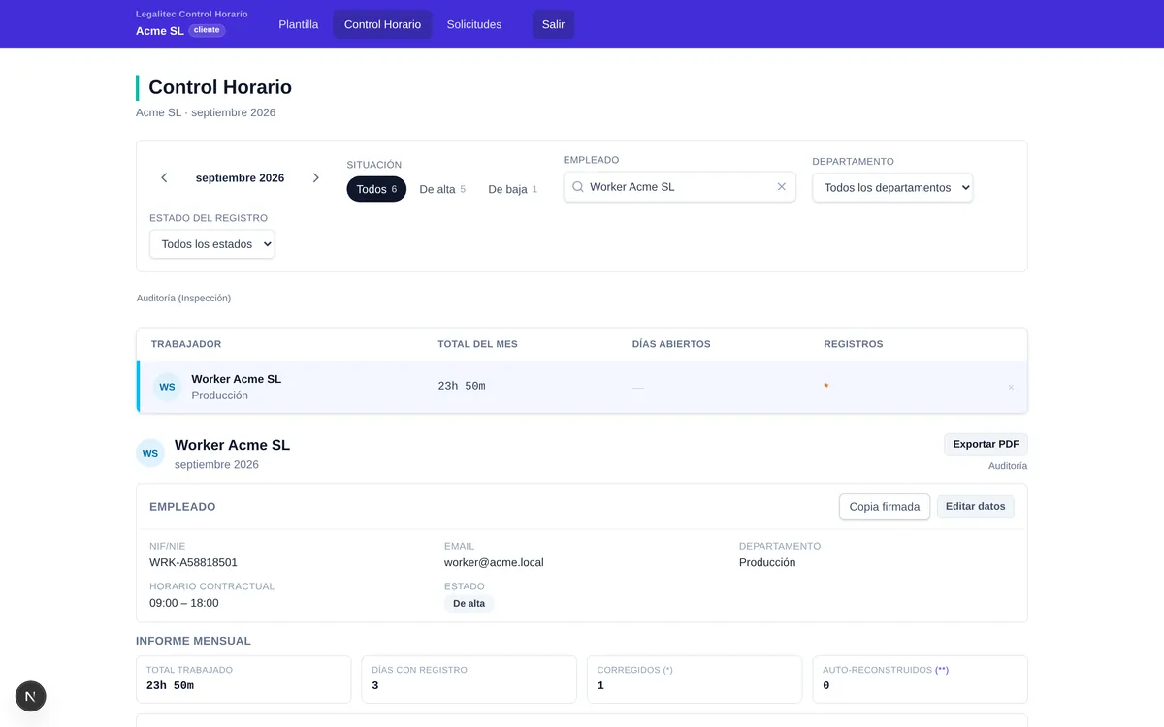This screenshot has width=1164, height=727.
Task: Click the orange asterisk in the Registros column
Action: pyautogui.click(x=826, y=387)
